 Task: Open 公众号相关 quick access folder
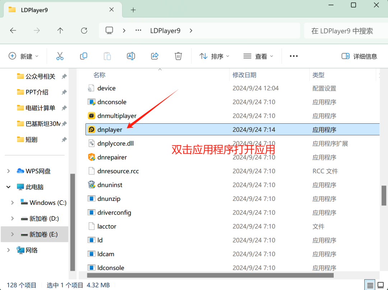[36, 76]
